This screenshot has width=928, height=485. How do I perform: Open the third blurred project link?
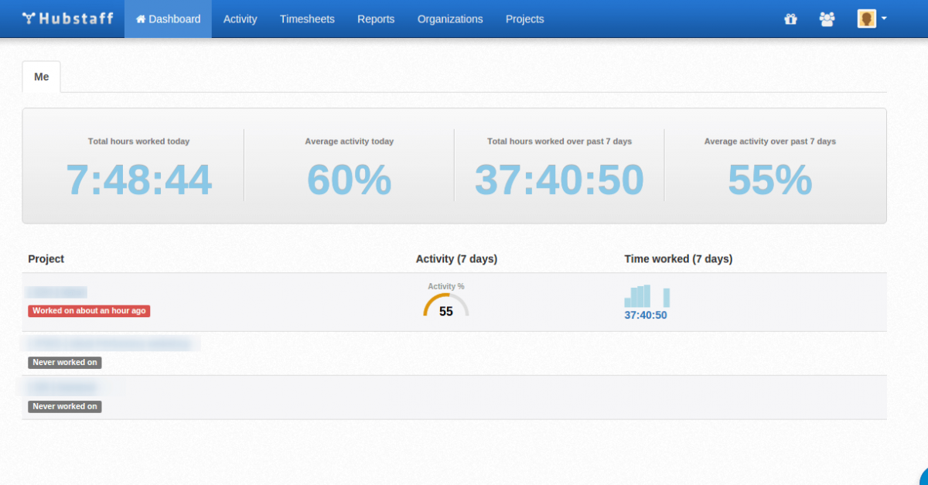coord(64,387)
